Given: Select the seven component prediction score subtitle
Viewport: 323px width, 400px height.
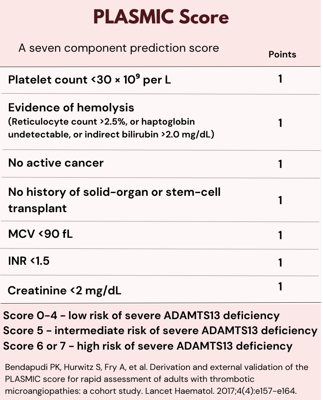Looking at the screenshot, I should (118, 48).
